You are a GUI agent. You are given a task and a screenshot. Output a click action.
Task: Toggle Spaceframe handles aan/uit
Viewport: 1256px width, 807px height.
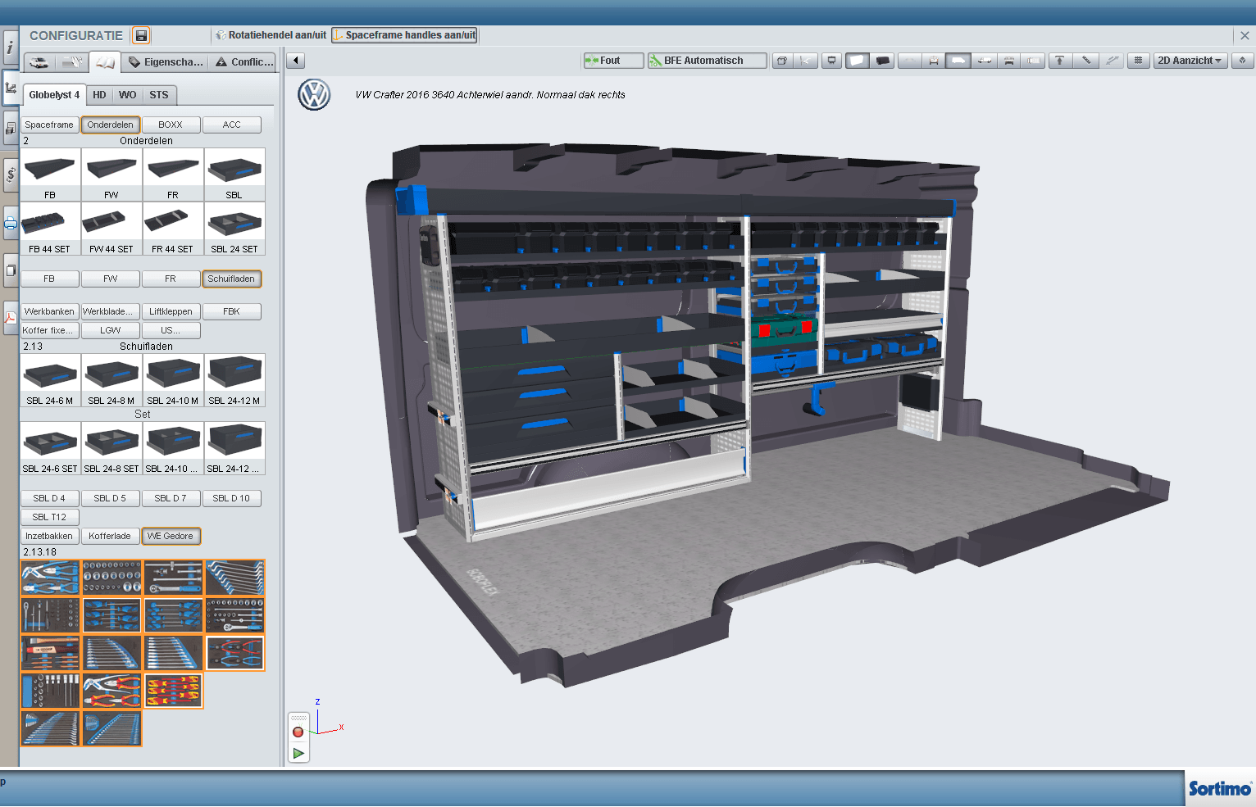click(405, 35)
